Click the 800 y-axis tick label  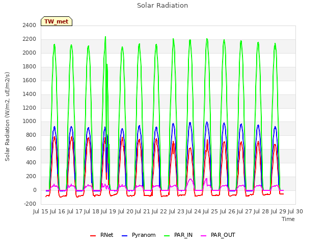31,135
